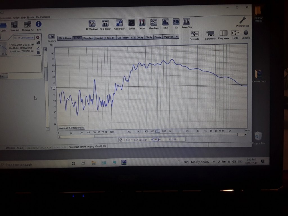Open File Explorer on the taskbar
Viewport: 288px width, 216px height.
[94, 163]
